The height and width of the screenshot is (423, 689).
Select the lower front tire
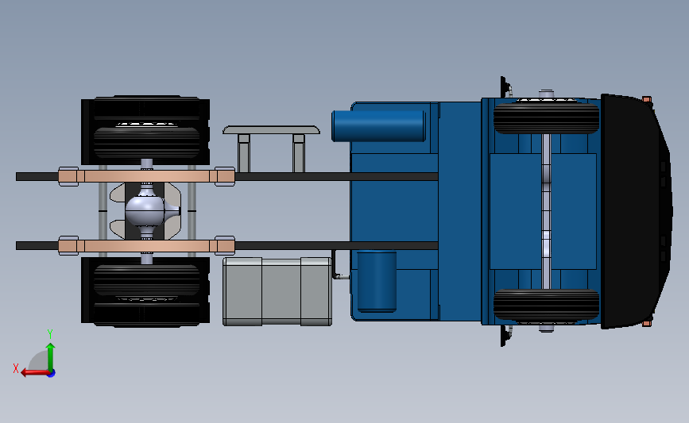pos(546,306)
